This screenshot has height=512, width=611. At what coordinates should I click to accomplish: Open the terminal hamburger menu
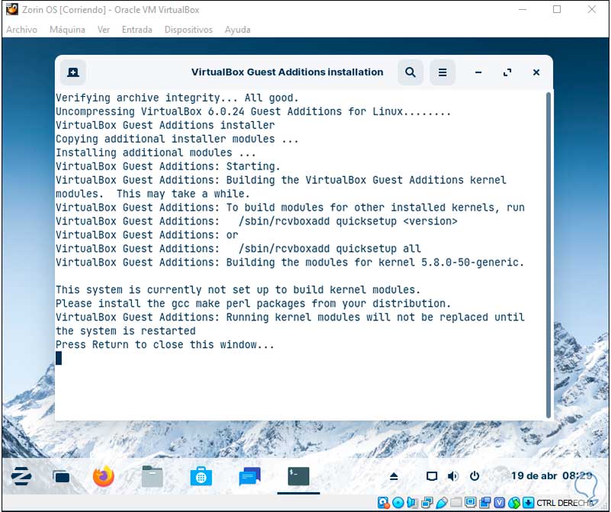(442, 72)
